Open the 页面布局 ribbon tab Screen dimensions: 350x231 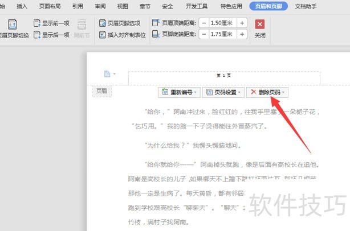pyautogui.click(x=50, y=6)
